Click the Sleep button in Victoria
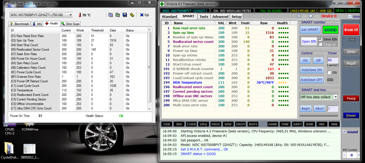This screenshot has height=163, width=365. pyautogui.click(x=351, y=51)
